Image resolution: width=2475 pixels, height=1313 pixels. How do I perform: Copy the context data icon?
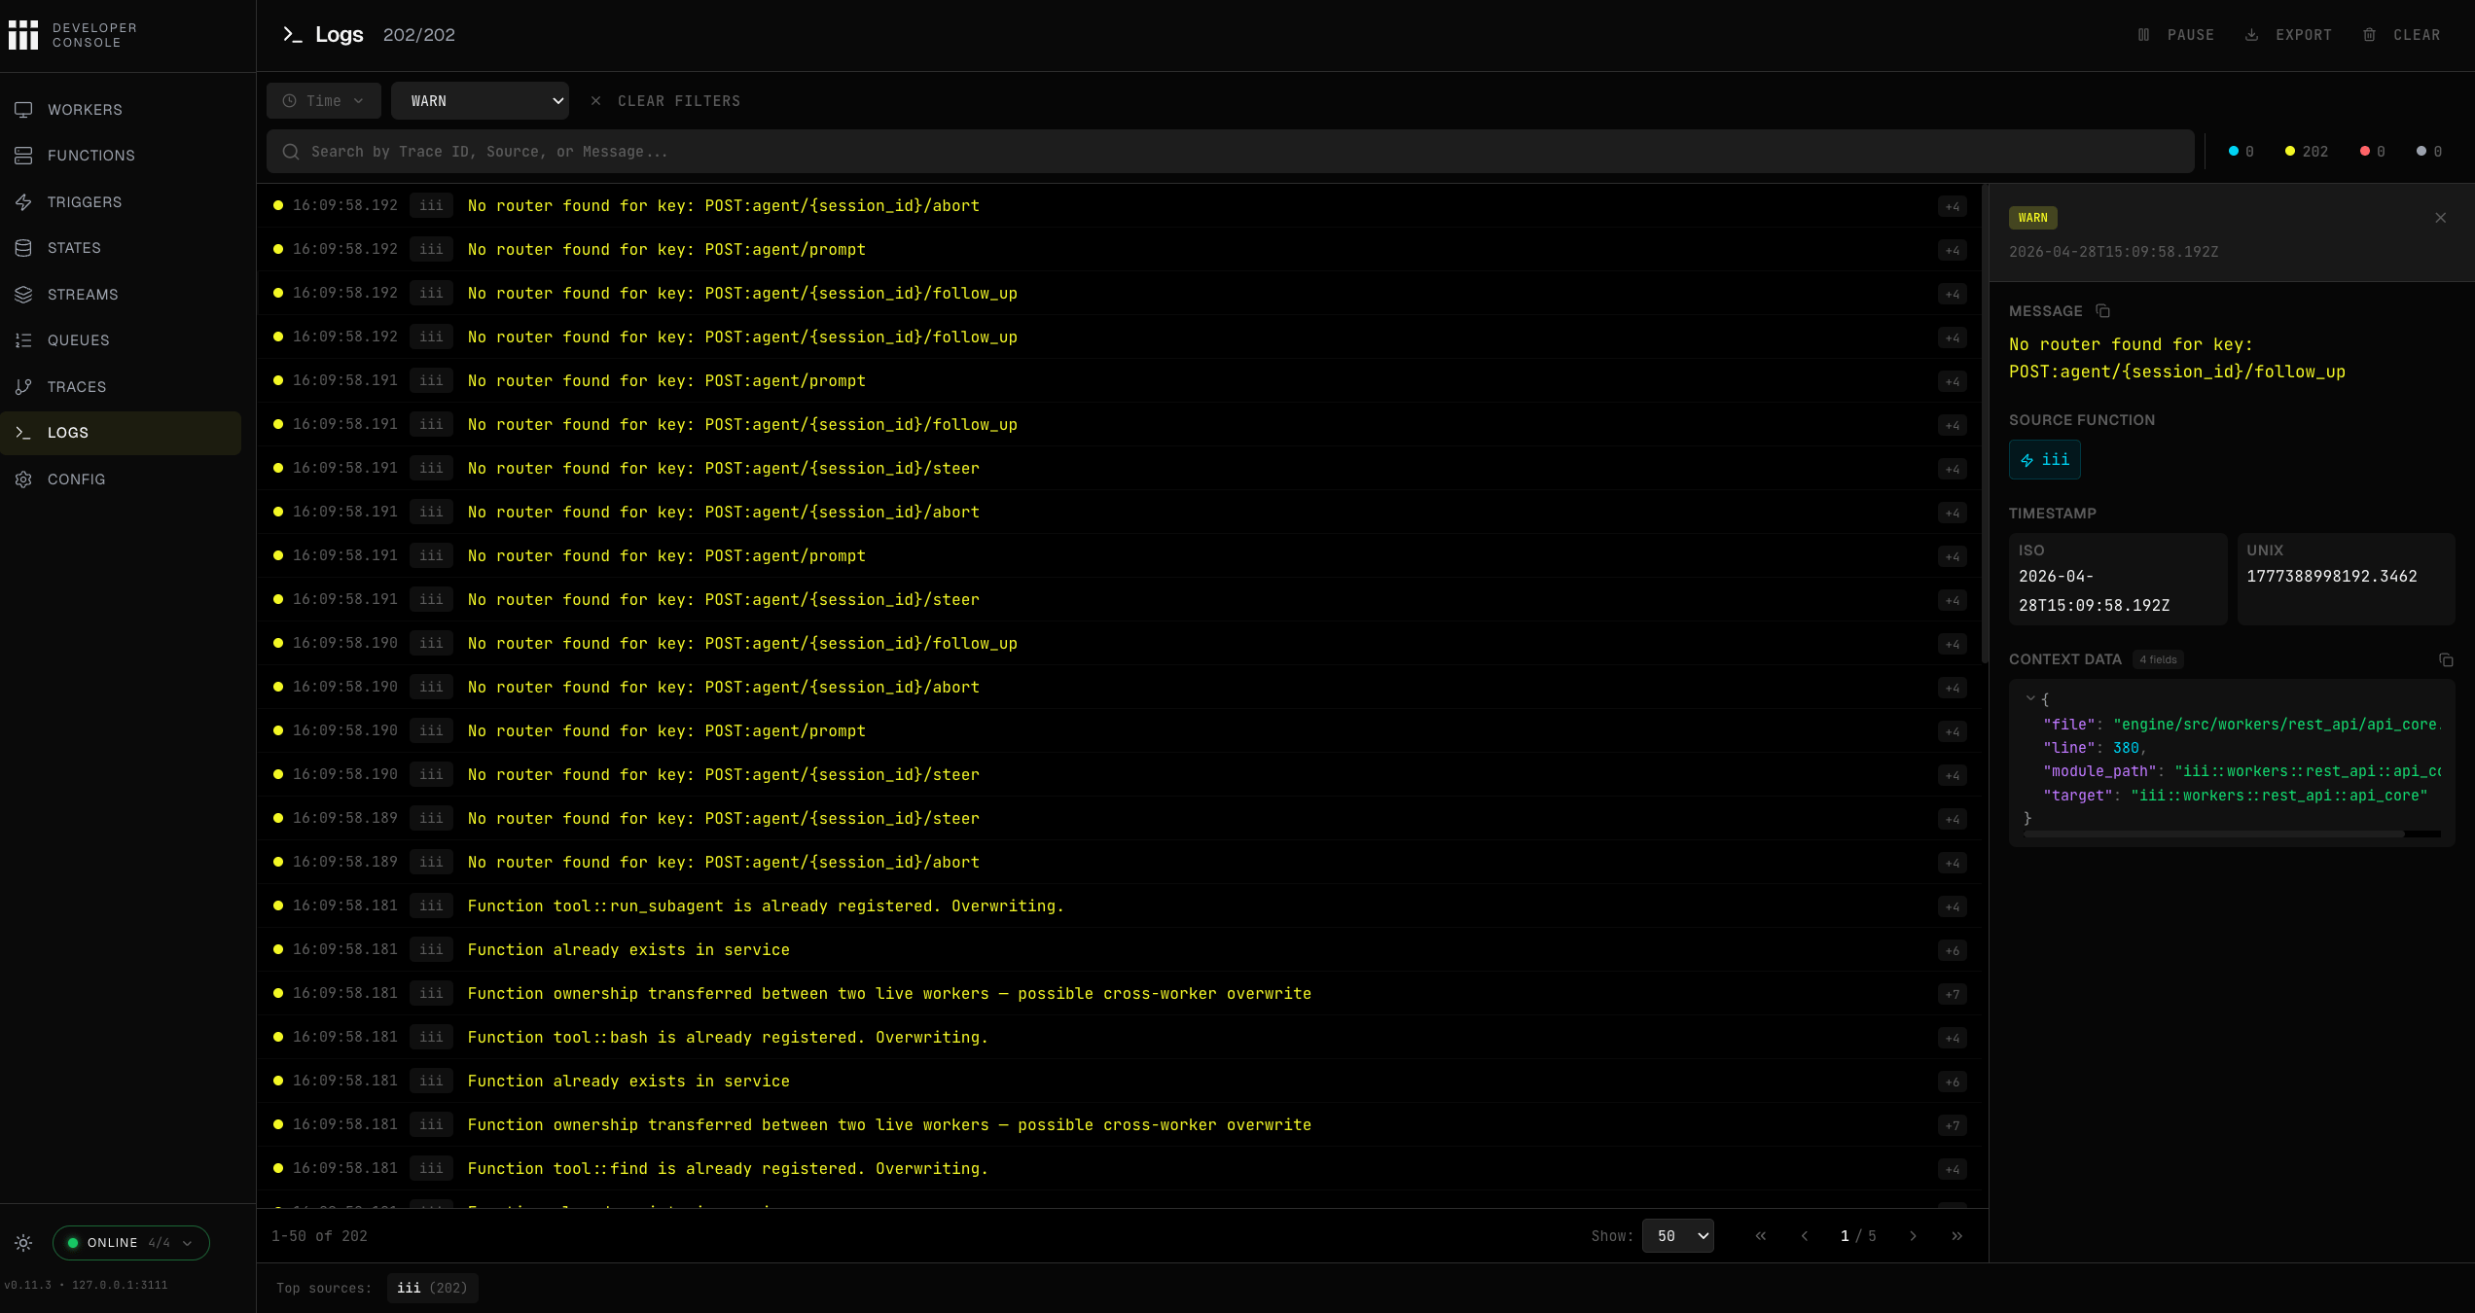[x=2446, y=659]
